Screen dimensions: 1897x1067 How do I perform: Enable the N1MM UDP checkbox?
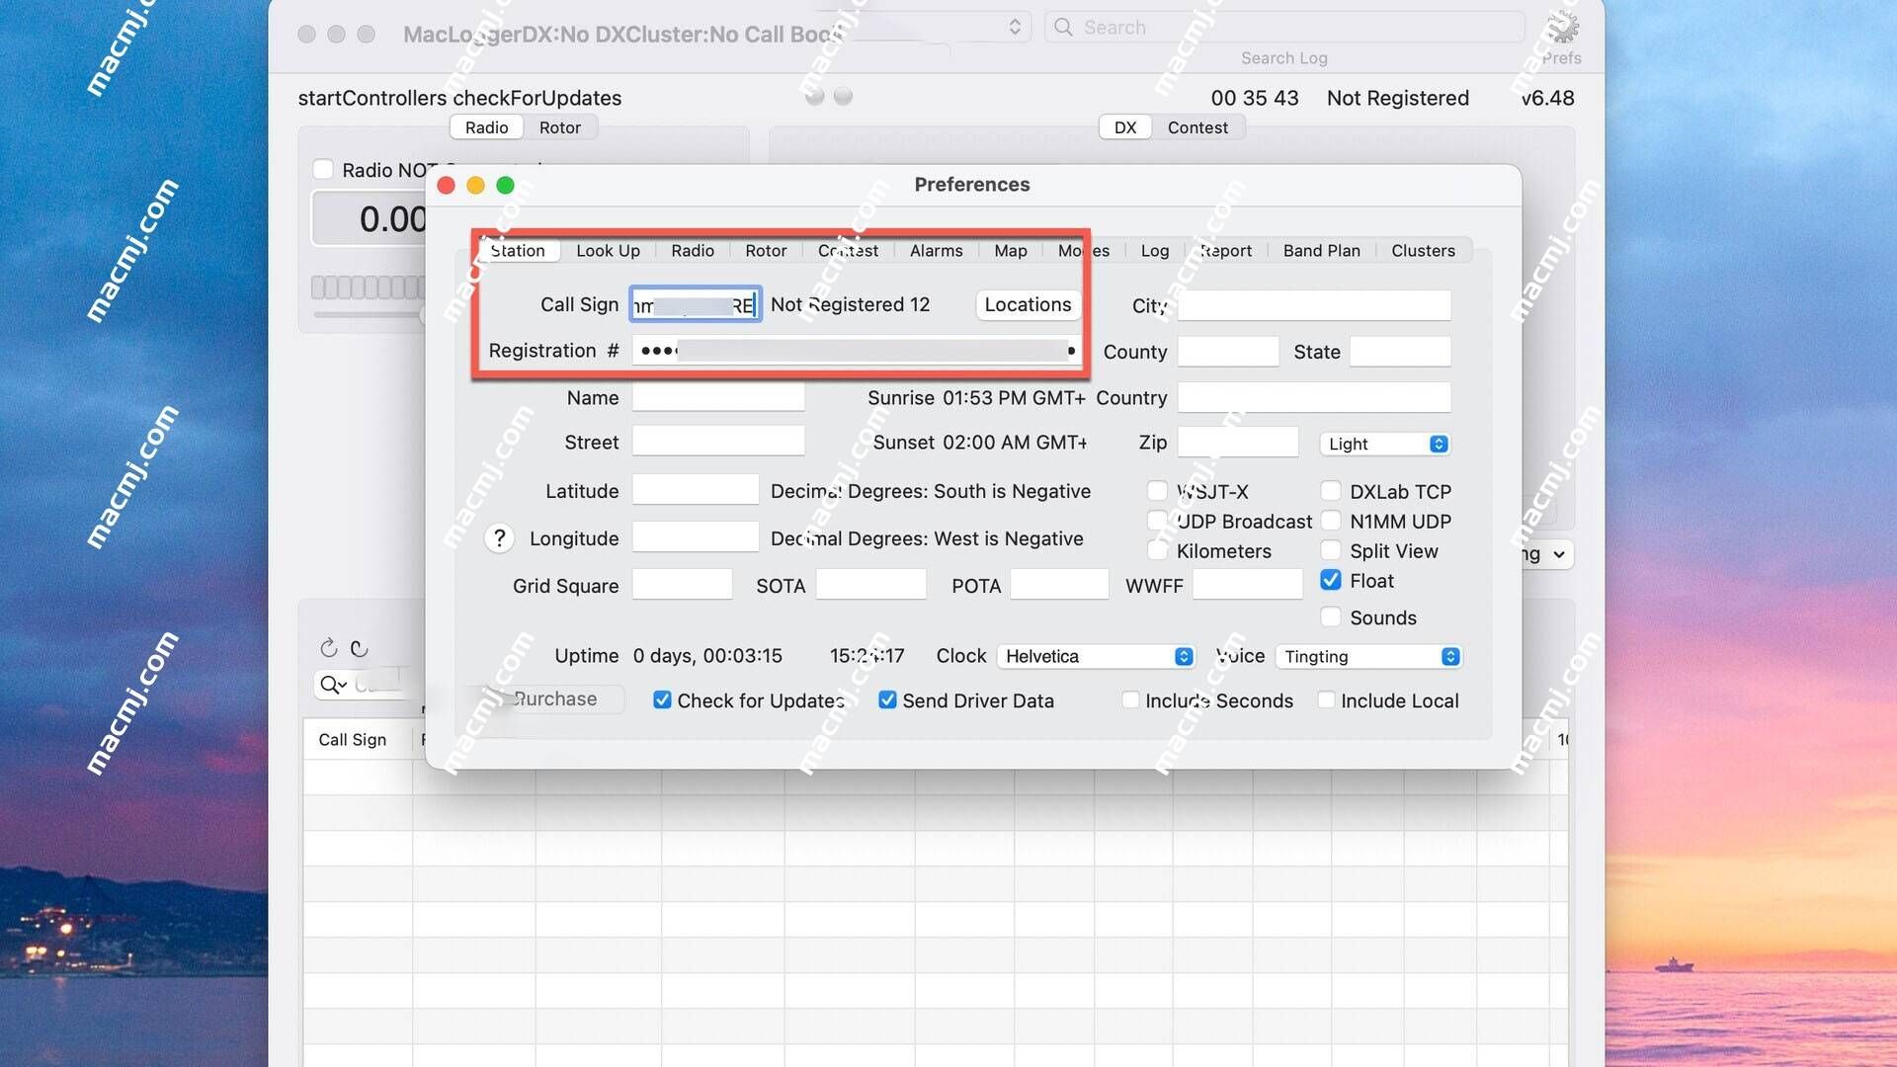coord(1331,521)
